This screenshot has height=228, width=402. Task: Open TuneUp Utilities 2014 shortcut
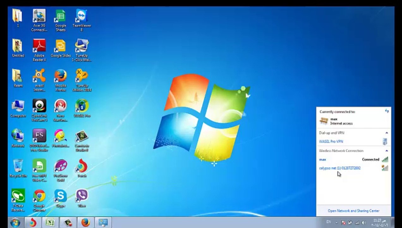pos(82,80)
